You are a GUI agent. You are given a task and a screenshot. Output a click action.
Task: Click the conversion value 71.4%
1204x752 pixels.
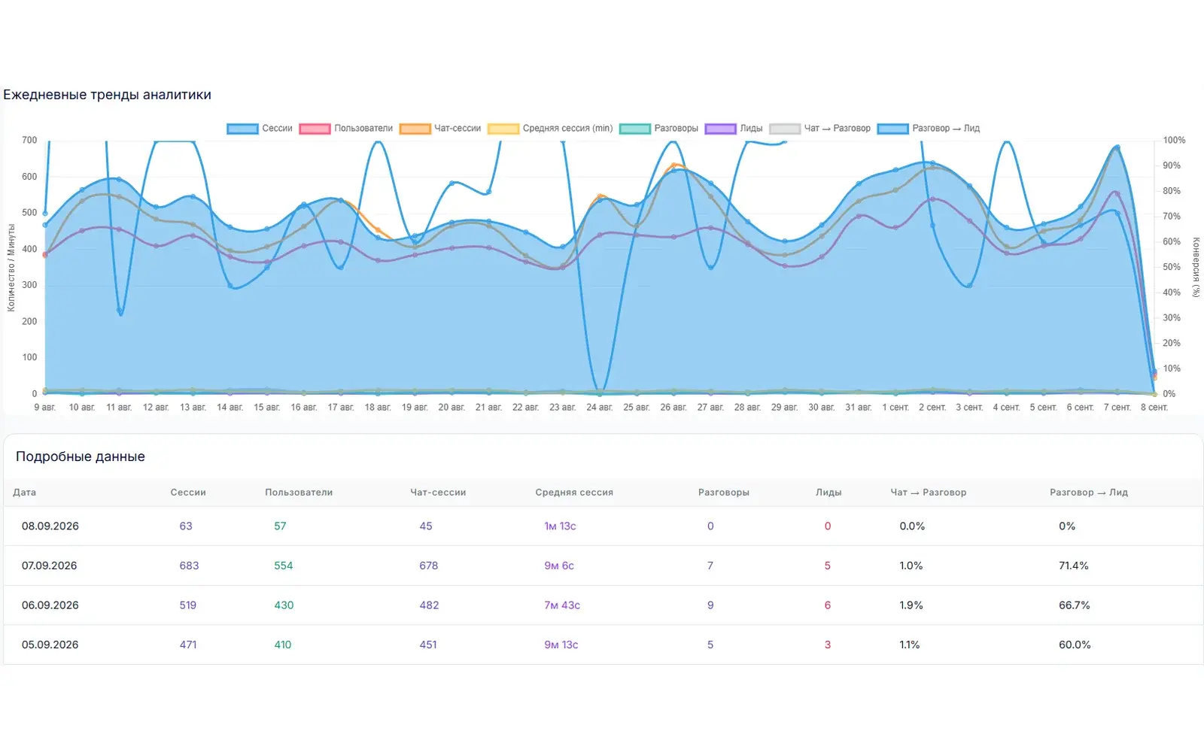coord(1074,566)
